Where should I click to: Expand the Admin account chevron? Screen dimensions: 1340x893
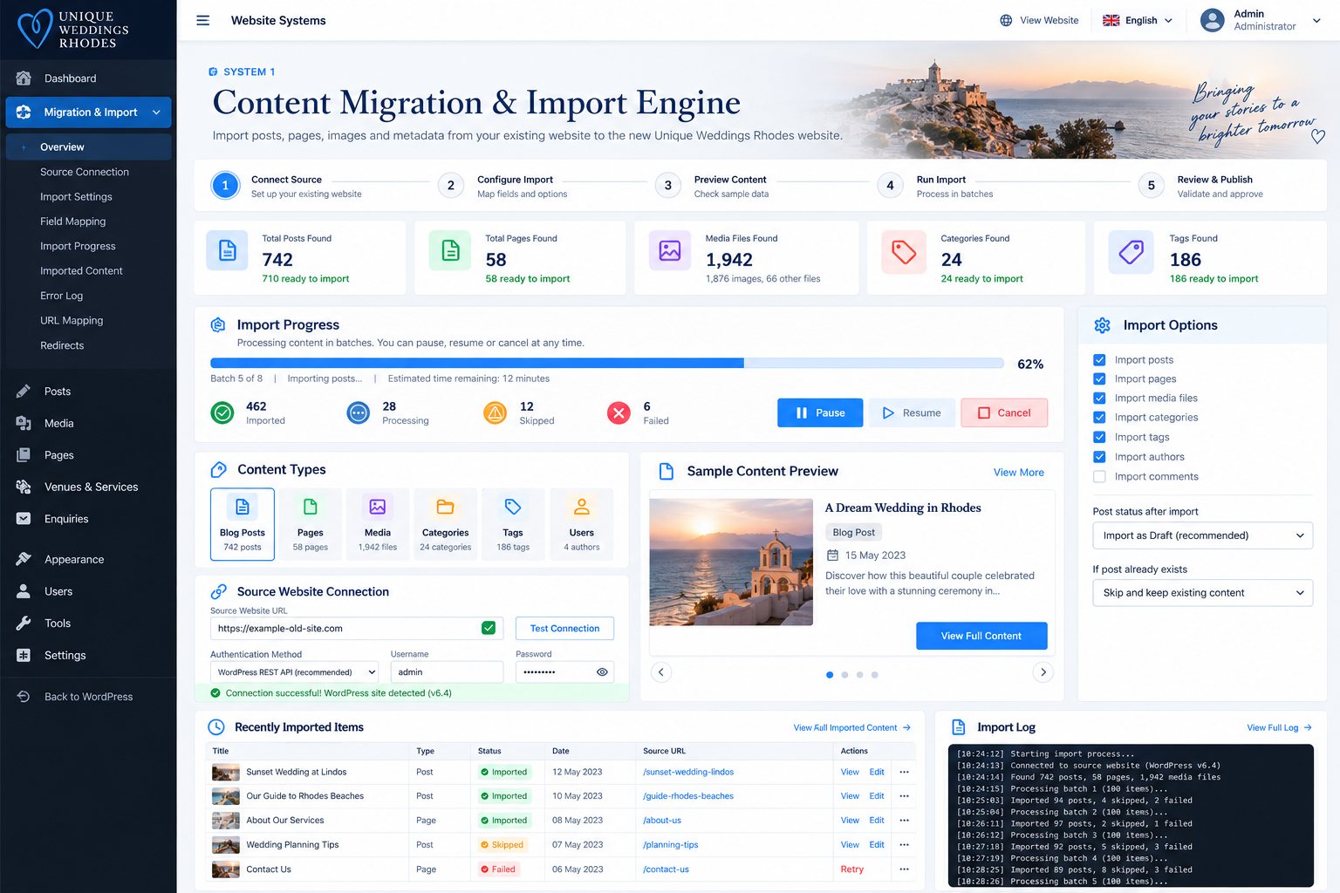(1316, 20)
